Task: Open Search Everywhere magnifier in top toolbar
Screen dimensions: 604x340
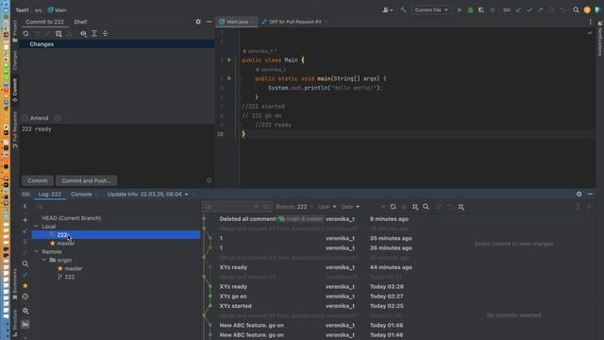Action: click(576, 10)
